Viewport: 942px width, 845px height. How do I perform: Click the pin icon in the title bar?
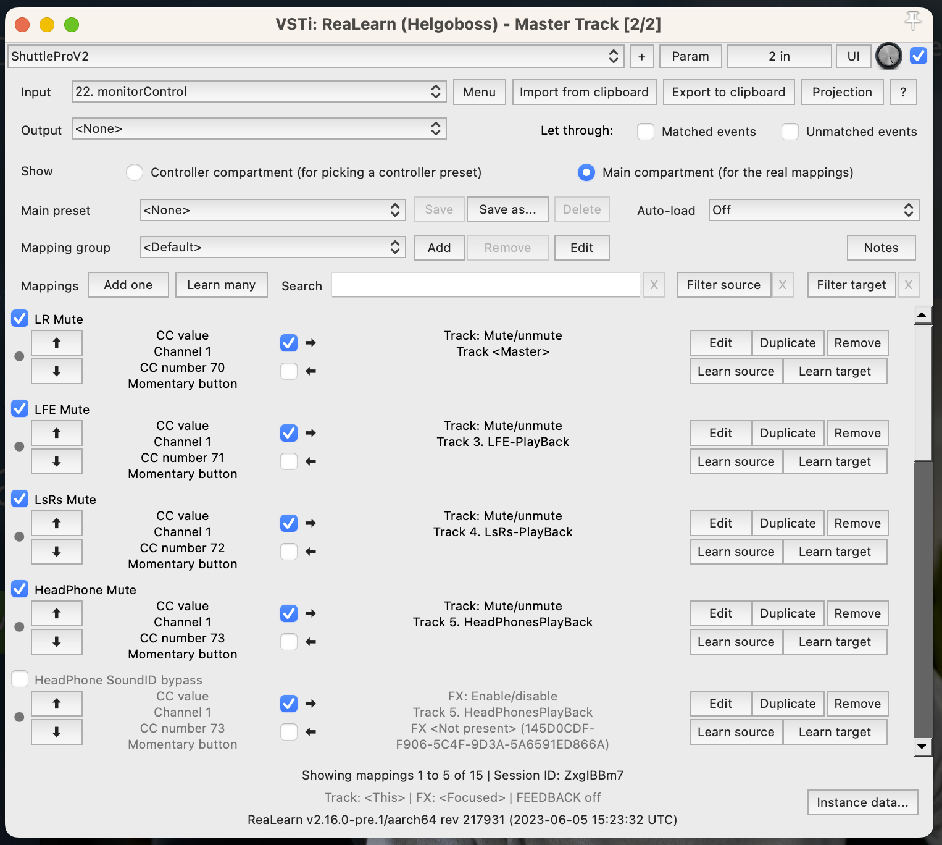pyautogui.click(x=912, y=21)
